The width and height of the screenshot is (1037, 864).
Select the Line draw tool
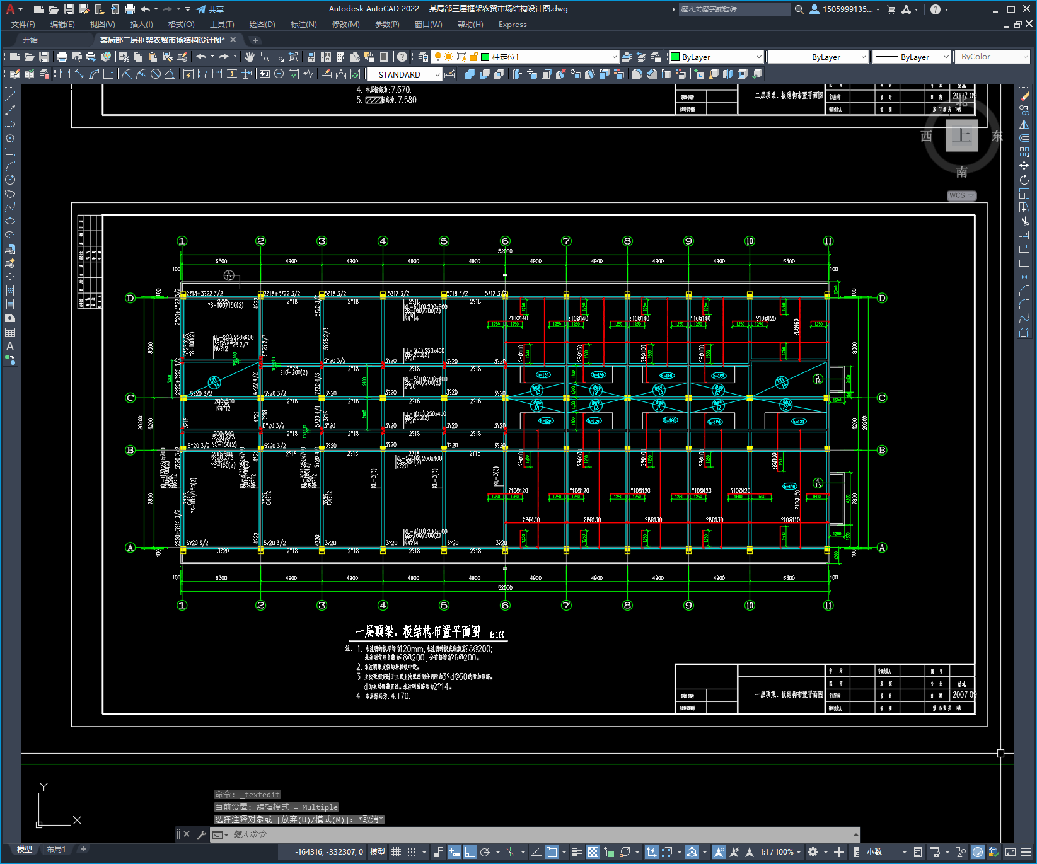[x=10, y=96]
